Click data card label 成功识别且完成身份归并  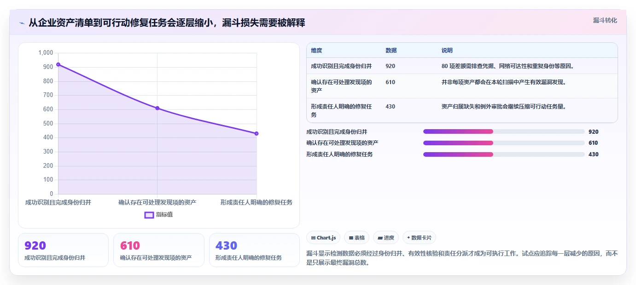[x=55, y=258]
